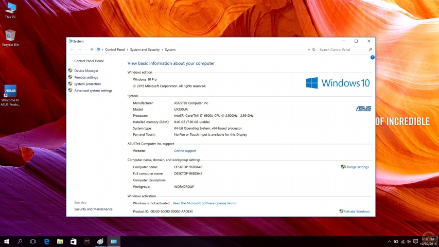This screenshot has height=247, width=439.
Task: Select Recycle Bin desktop icon
Action: click(10, 38)
